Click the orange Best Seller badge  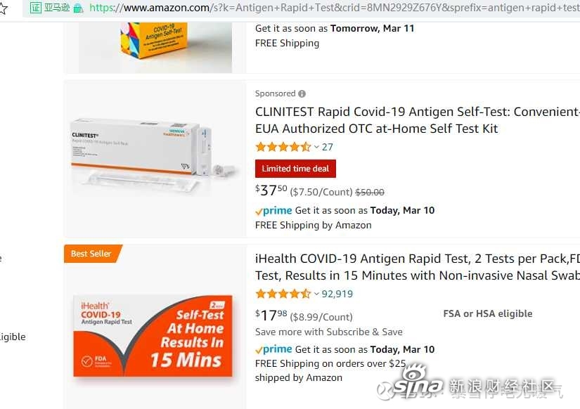[x=93, y=254]
